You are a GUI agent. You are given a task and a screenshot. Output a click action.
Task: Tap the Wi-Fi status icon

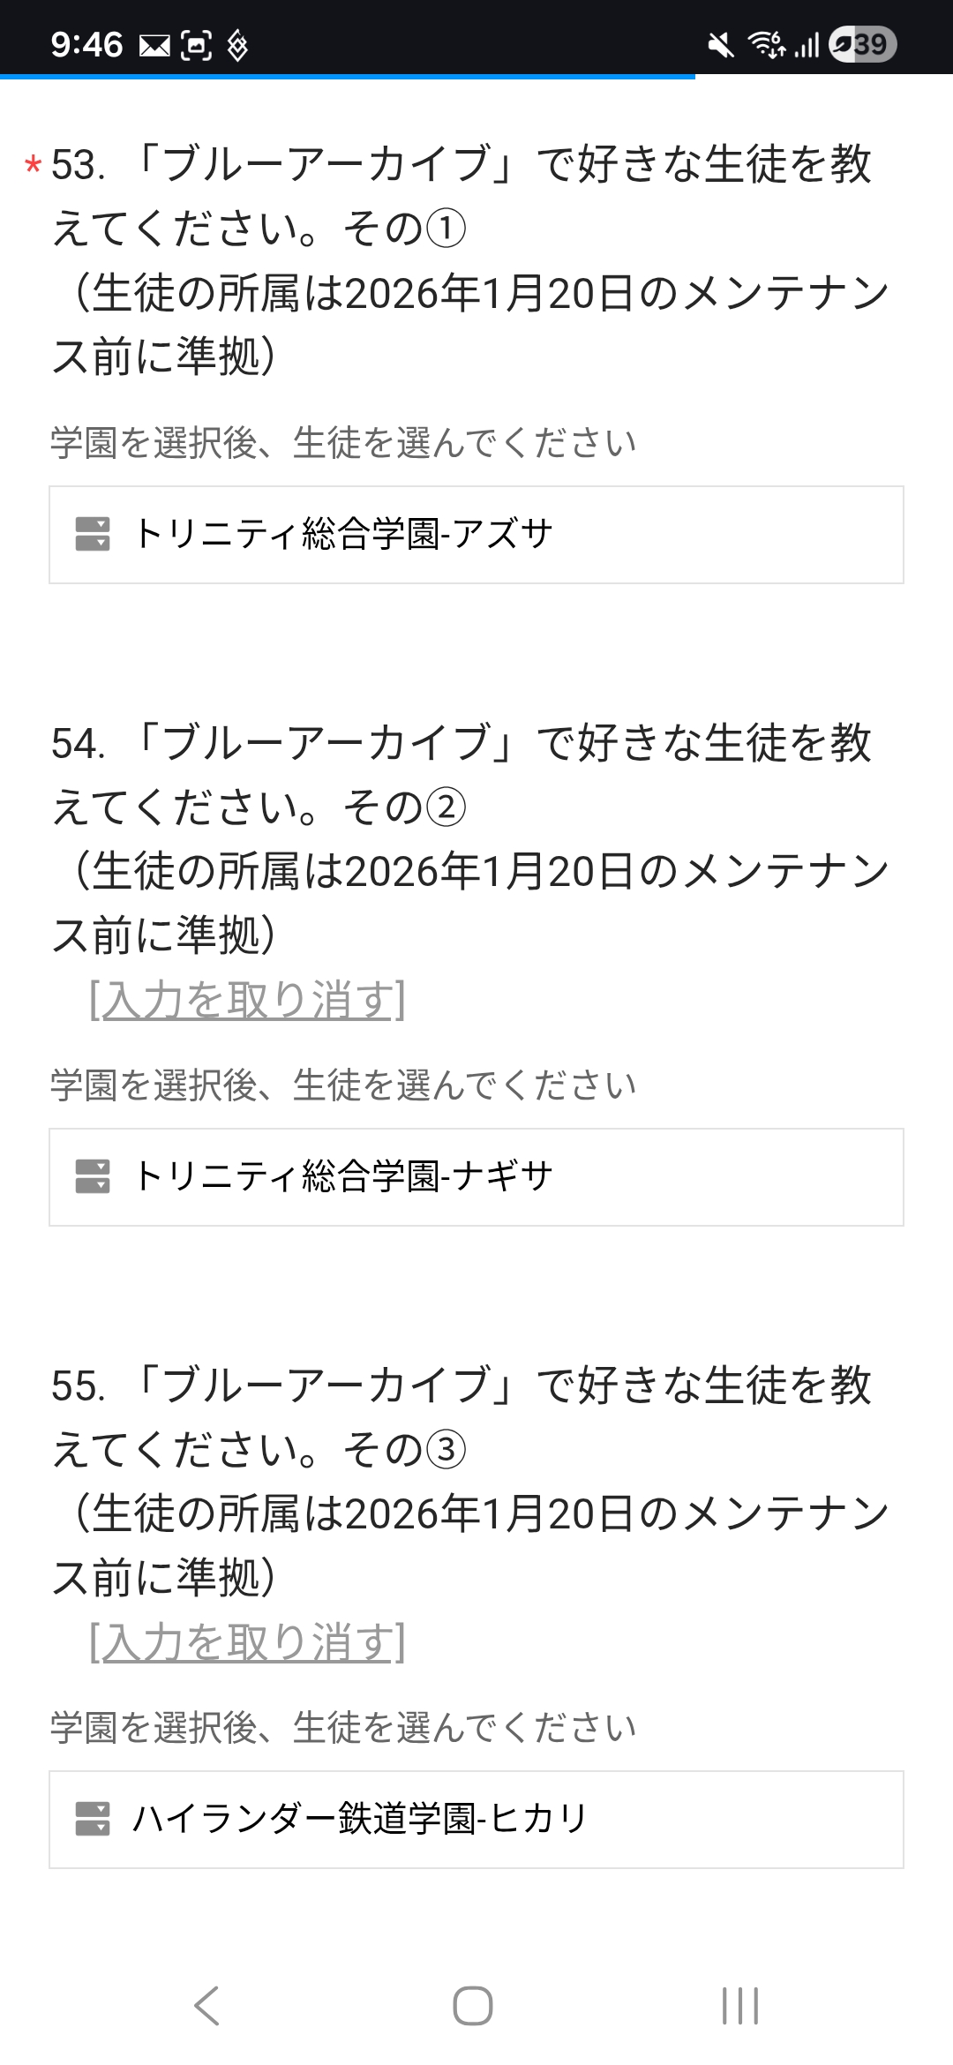click(766, 44)
